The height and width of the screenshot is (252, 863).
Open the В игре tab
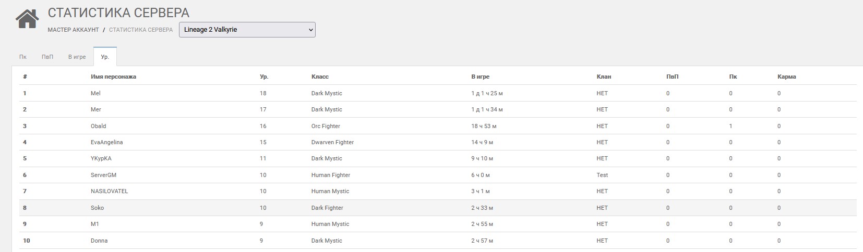point(77,57)
